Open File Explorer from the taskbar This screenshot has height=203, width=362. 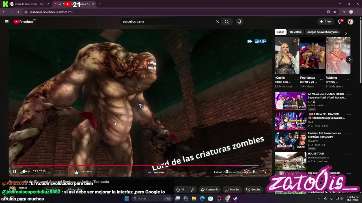pos(194,198)
